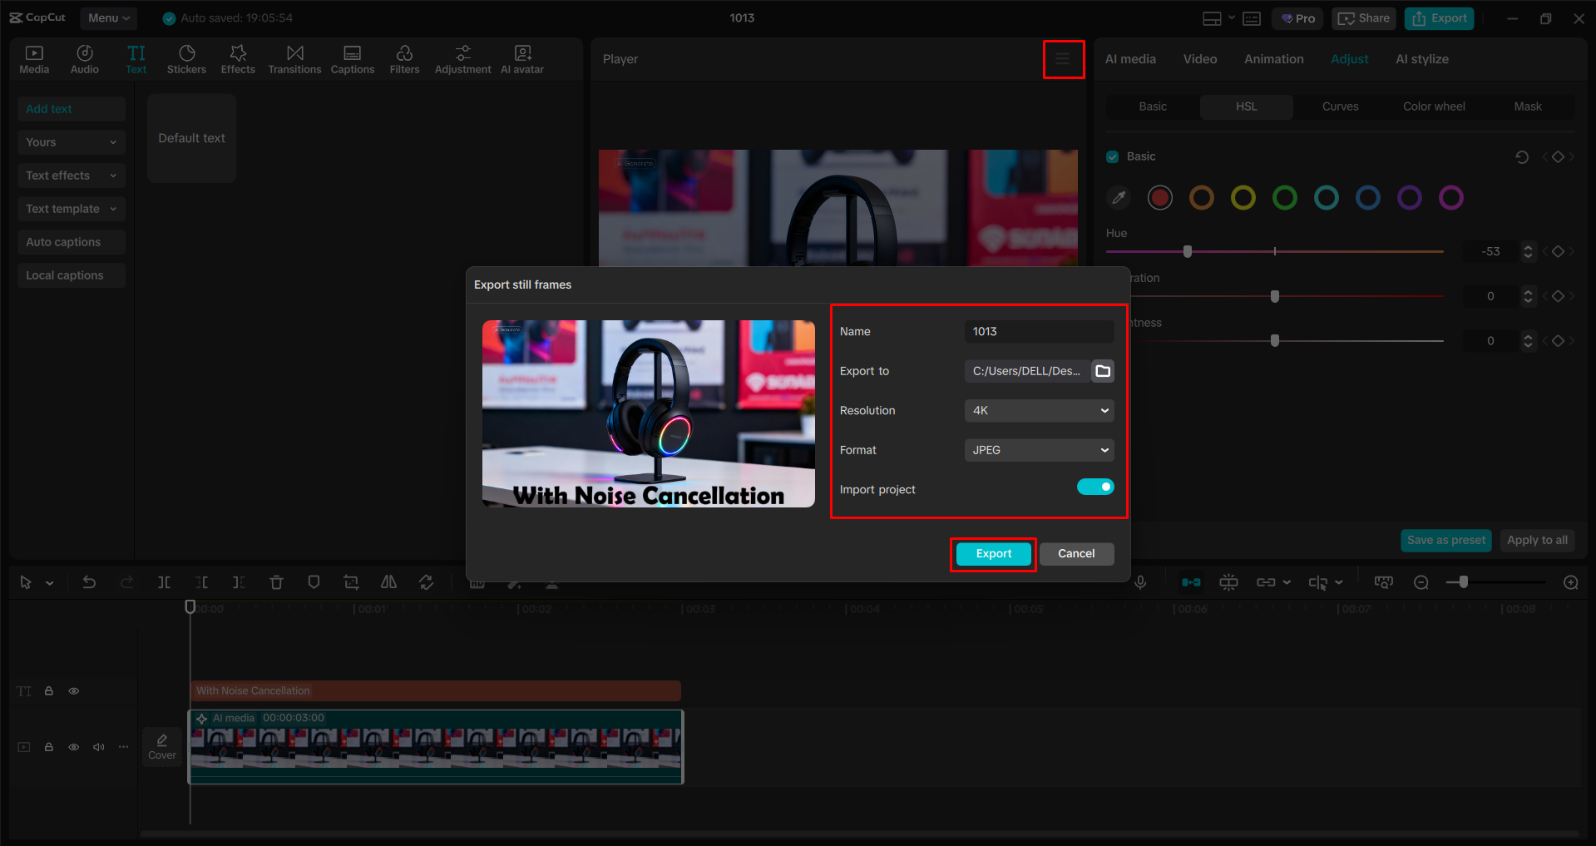The height and width of the screenshot is (846, 1596).
Task: Disable the Import project toggle
Action: pos(1095,487)
